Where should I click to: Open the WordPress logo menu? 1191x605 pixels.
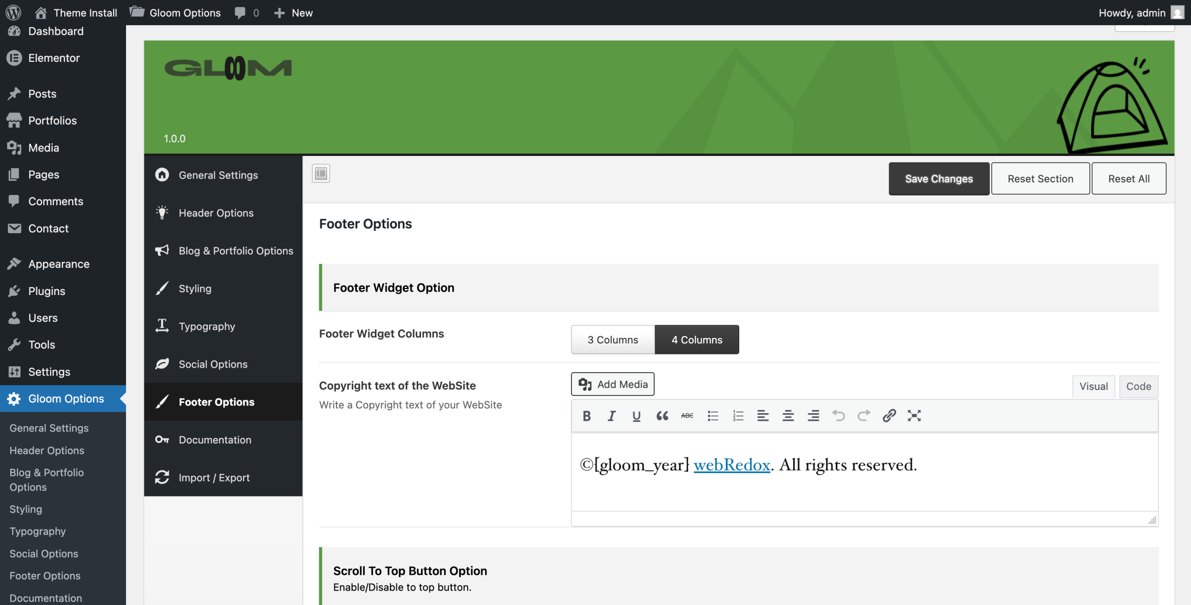(13, 13)
